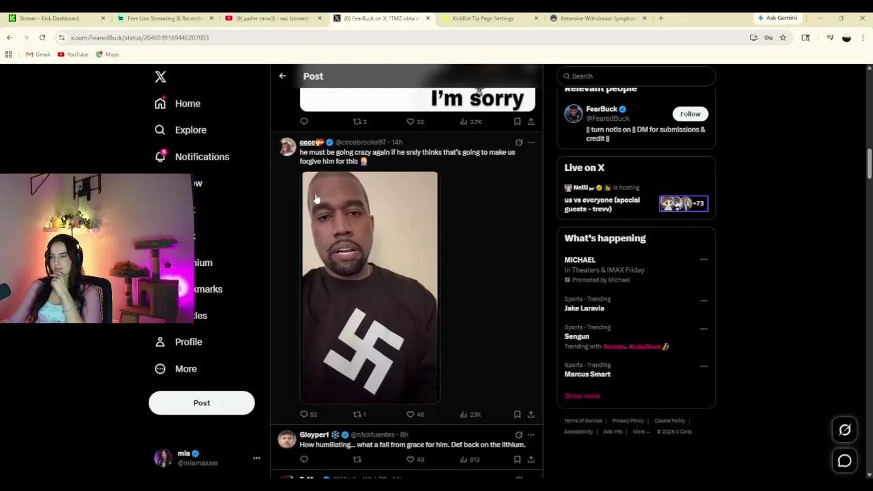The image size is (873, 491).
Task: Click the X logo in sidebar
Action: [x=160, y=77]
